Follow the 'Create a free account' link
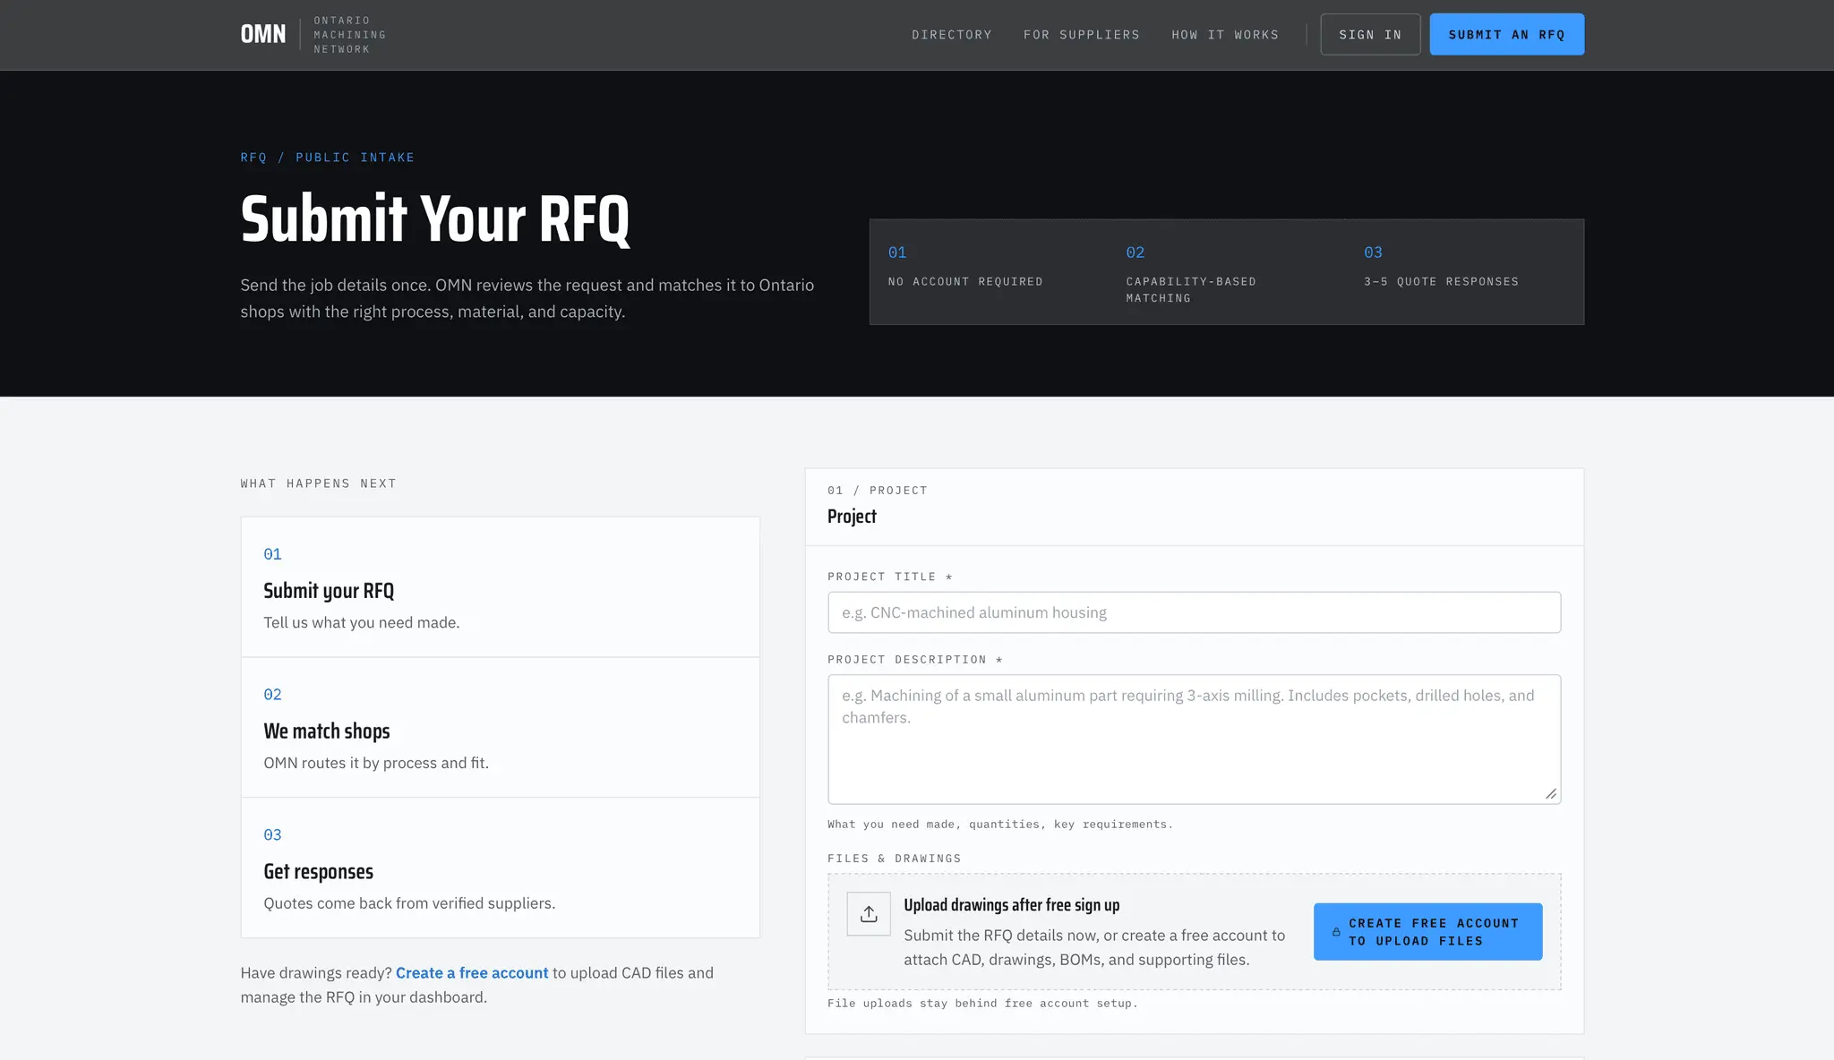1834x1060 pixels. [x=472, y=973]
